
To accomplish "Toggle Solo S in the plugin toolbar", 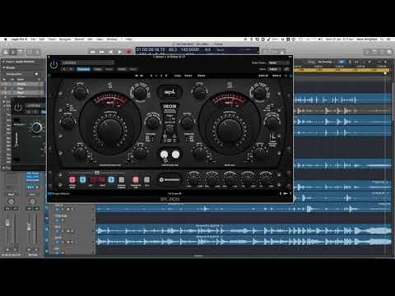I will (276, 76).
